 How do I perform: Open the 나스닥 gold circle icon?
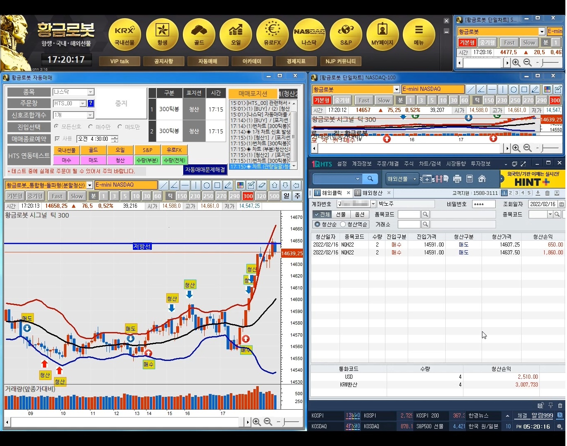coord(309,35)
